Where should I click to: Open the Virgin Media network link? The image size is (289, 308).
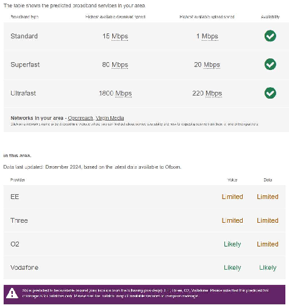coord(110,118)
